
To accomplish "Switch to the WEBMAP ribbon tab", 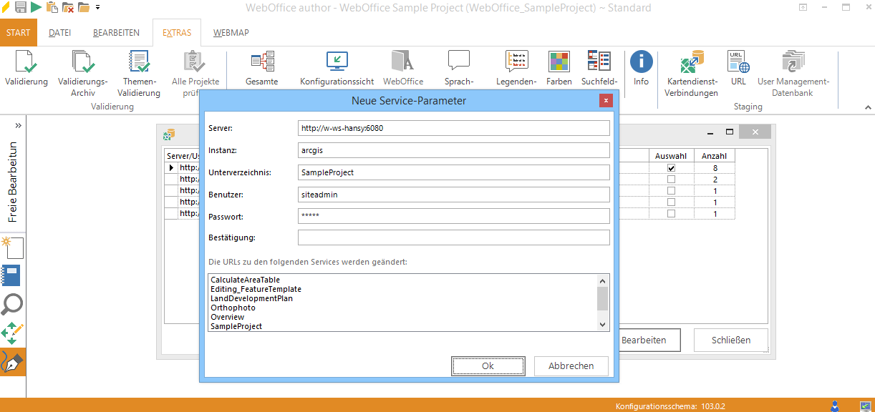I will [x=231, y=33].
